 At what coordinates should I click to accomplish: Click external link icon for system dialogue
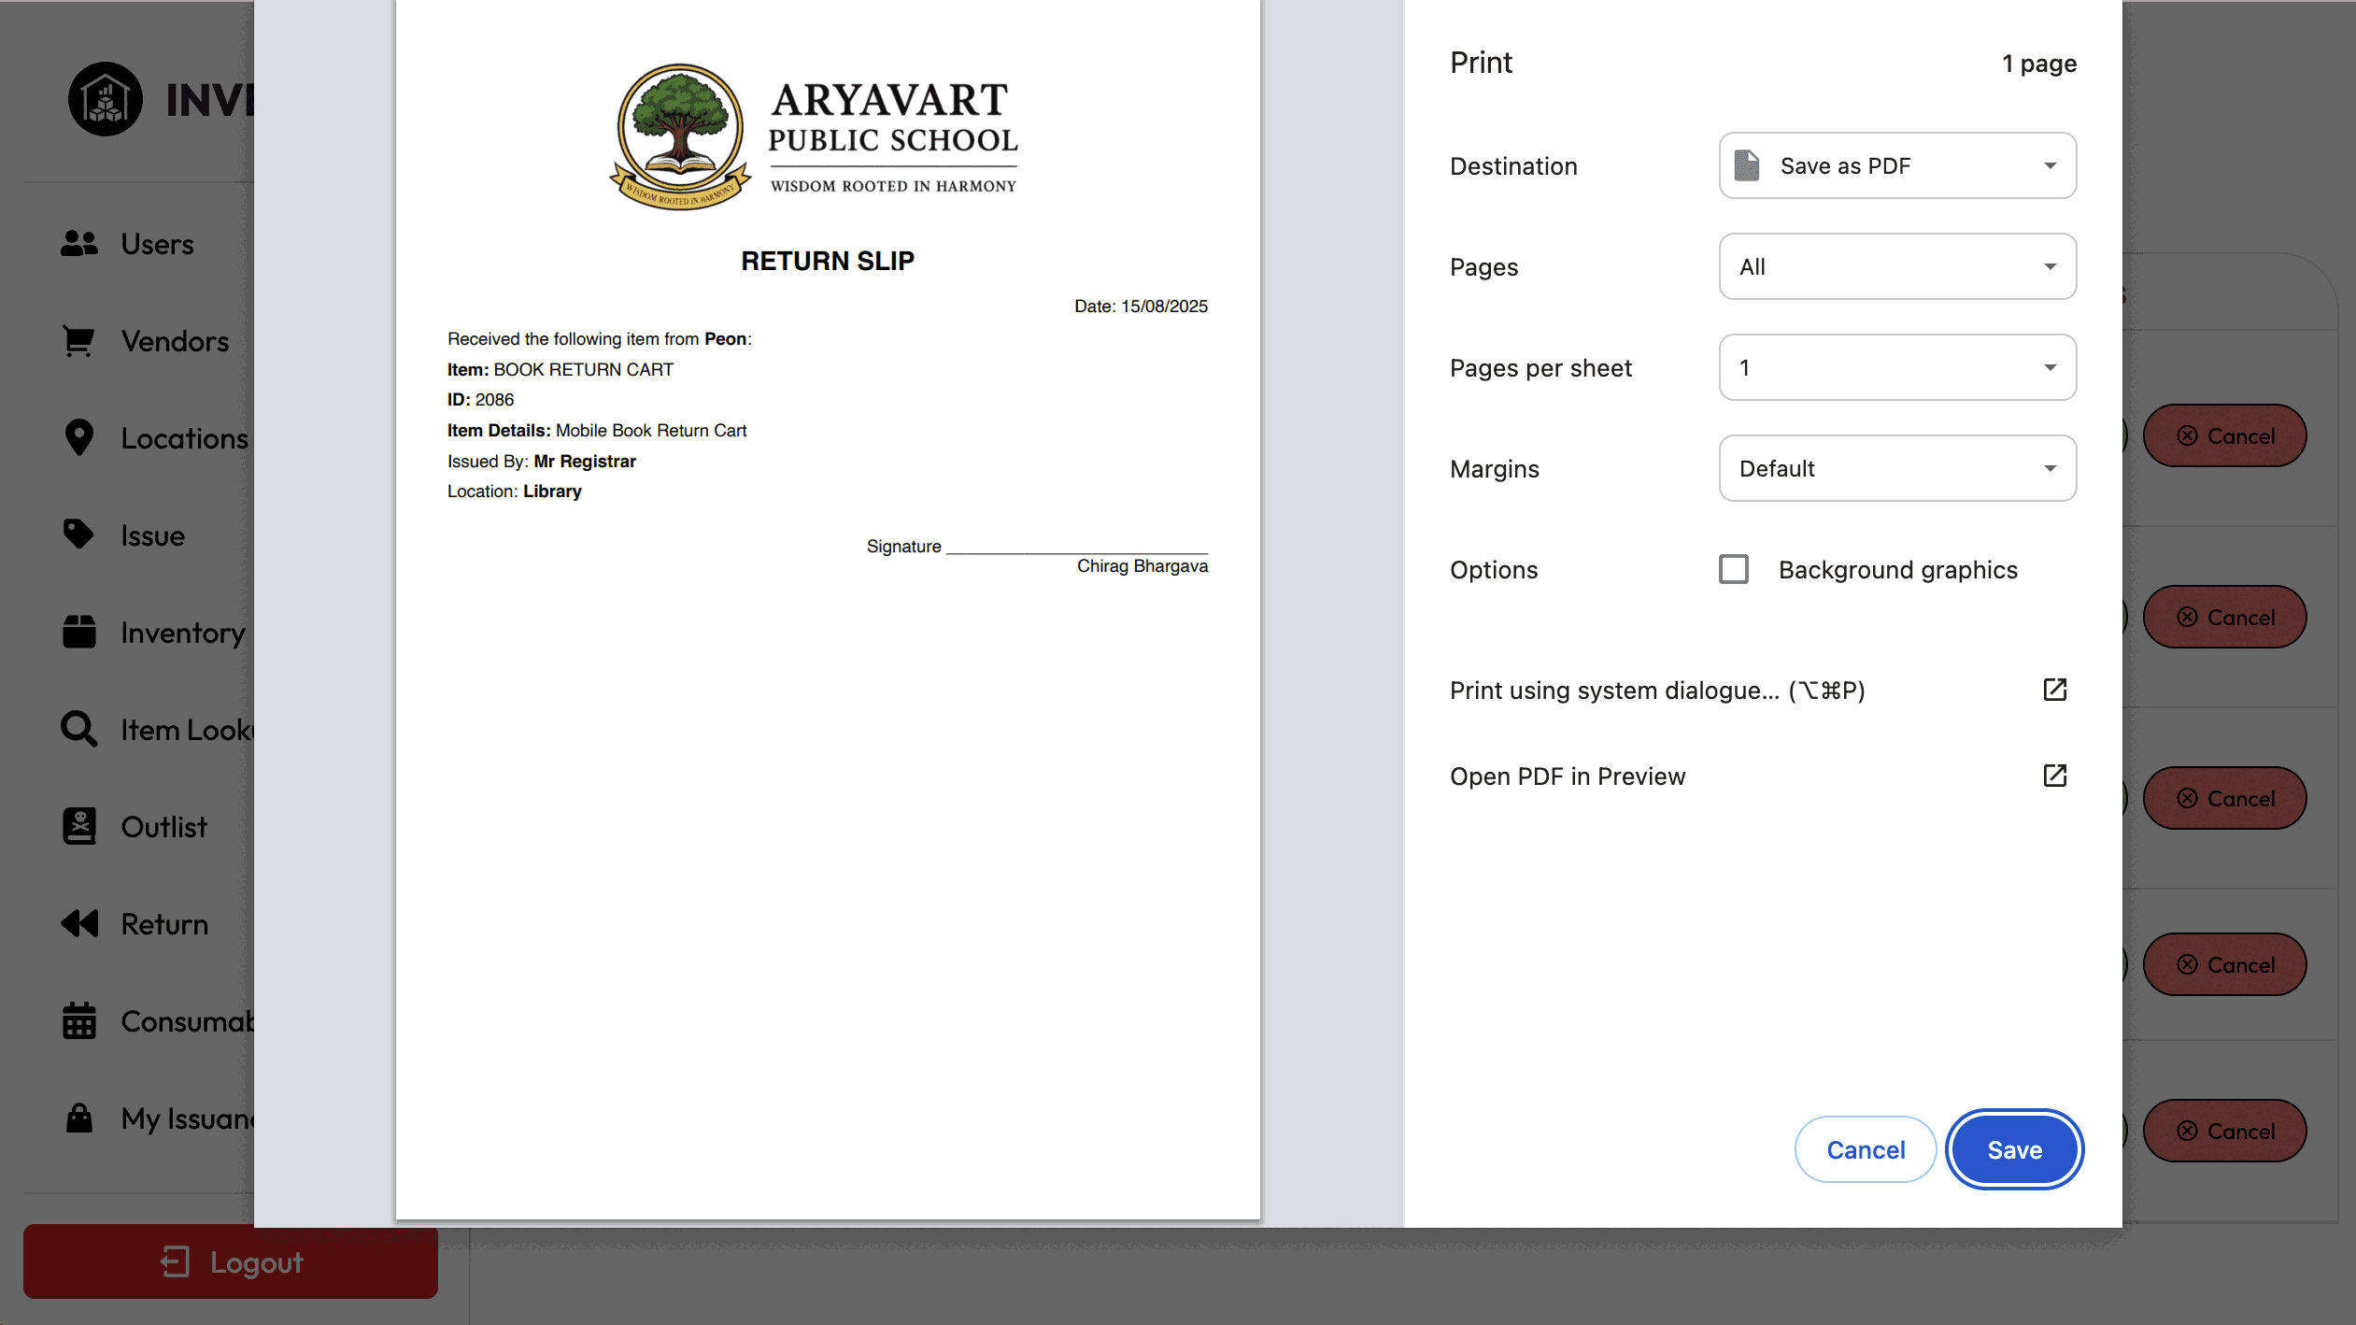click(x=2055, y=690)
